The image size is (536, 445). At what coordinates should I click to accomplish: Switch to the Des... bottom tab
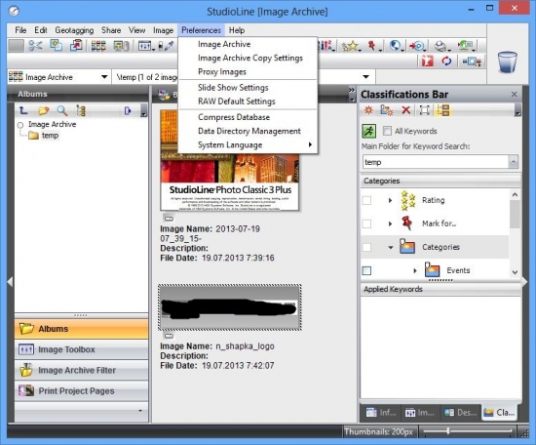pyautogui.click(x=460, y=413)
